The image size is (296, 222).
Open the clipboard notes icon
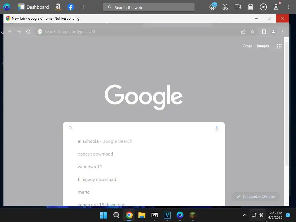pyautogui.click(x=251, y=7)
